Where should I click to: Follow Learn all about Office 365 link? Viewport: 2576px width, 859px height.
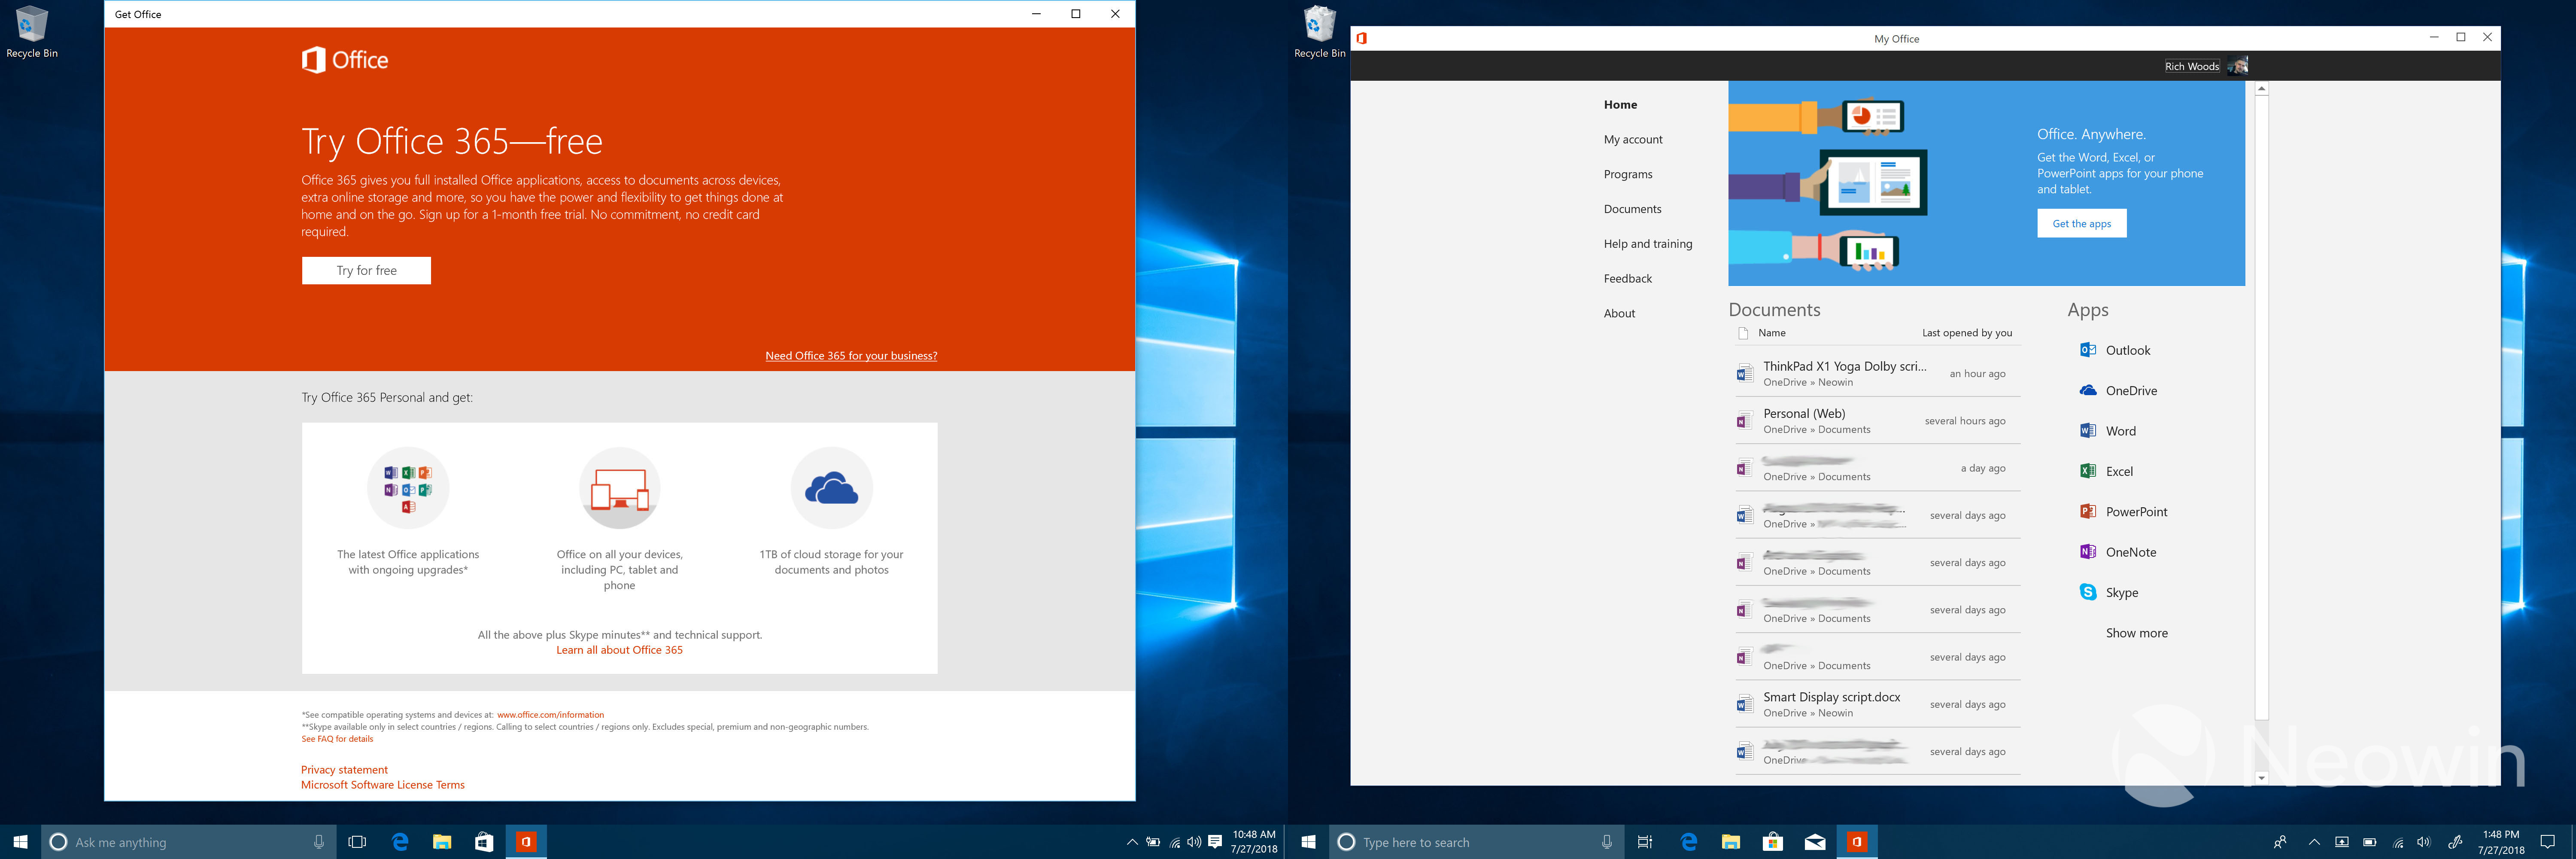point(619,650)
